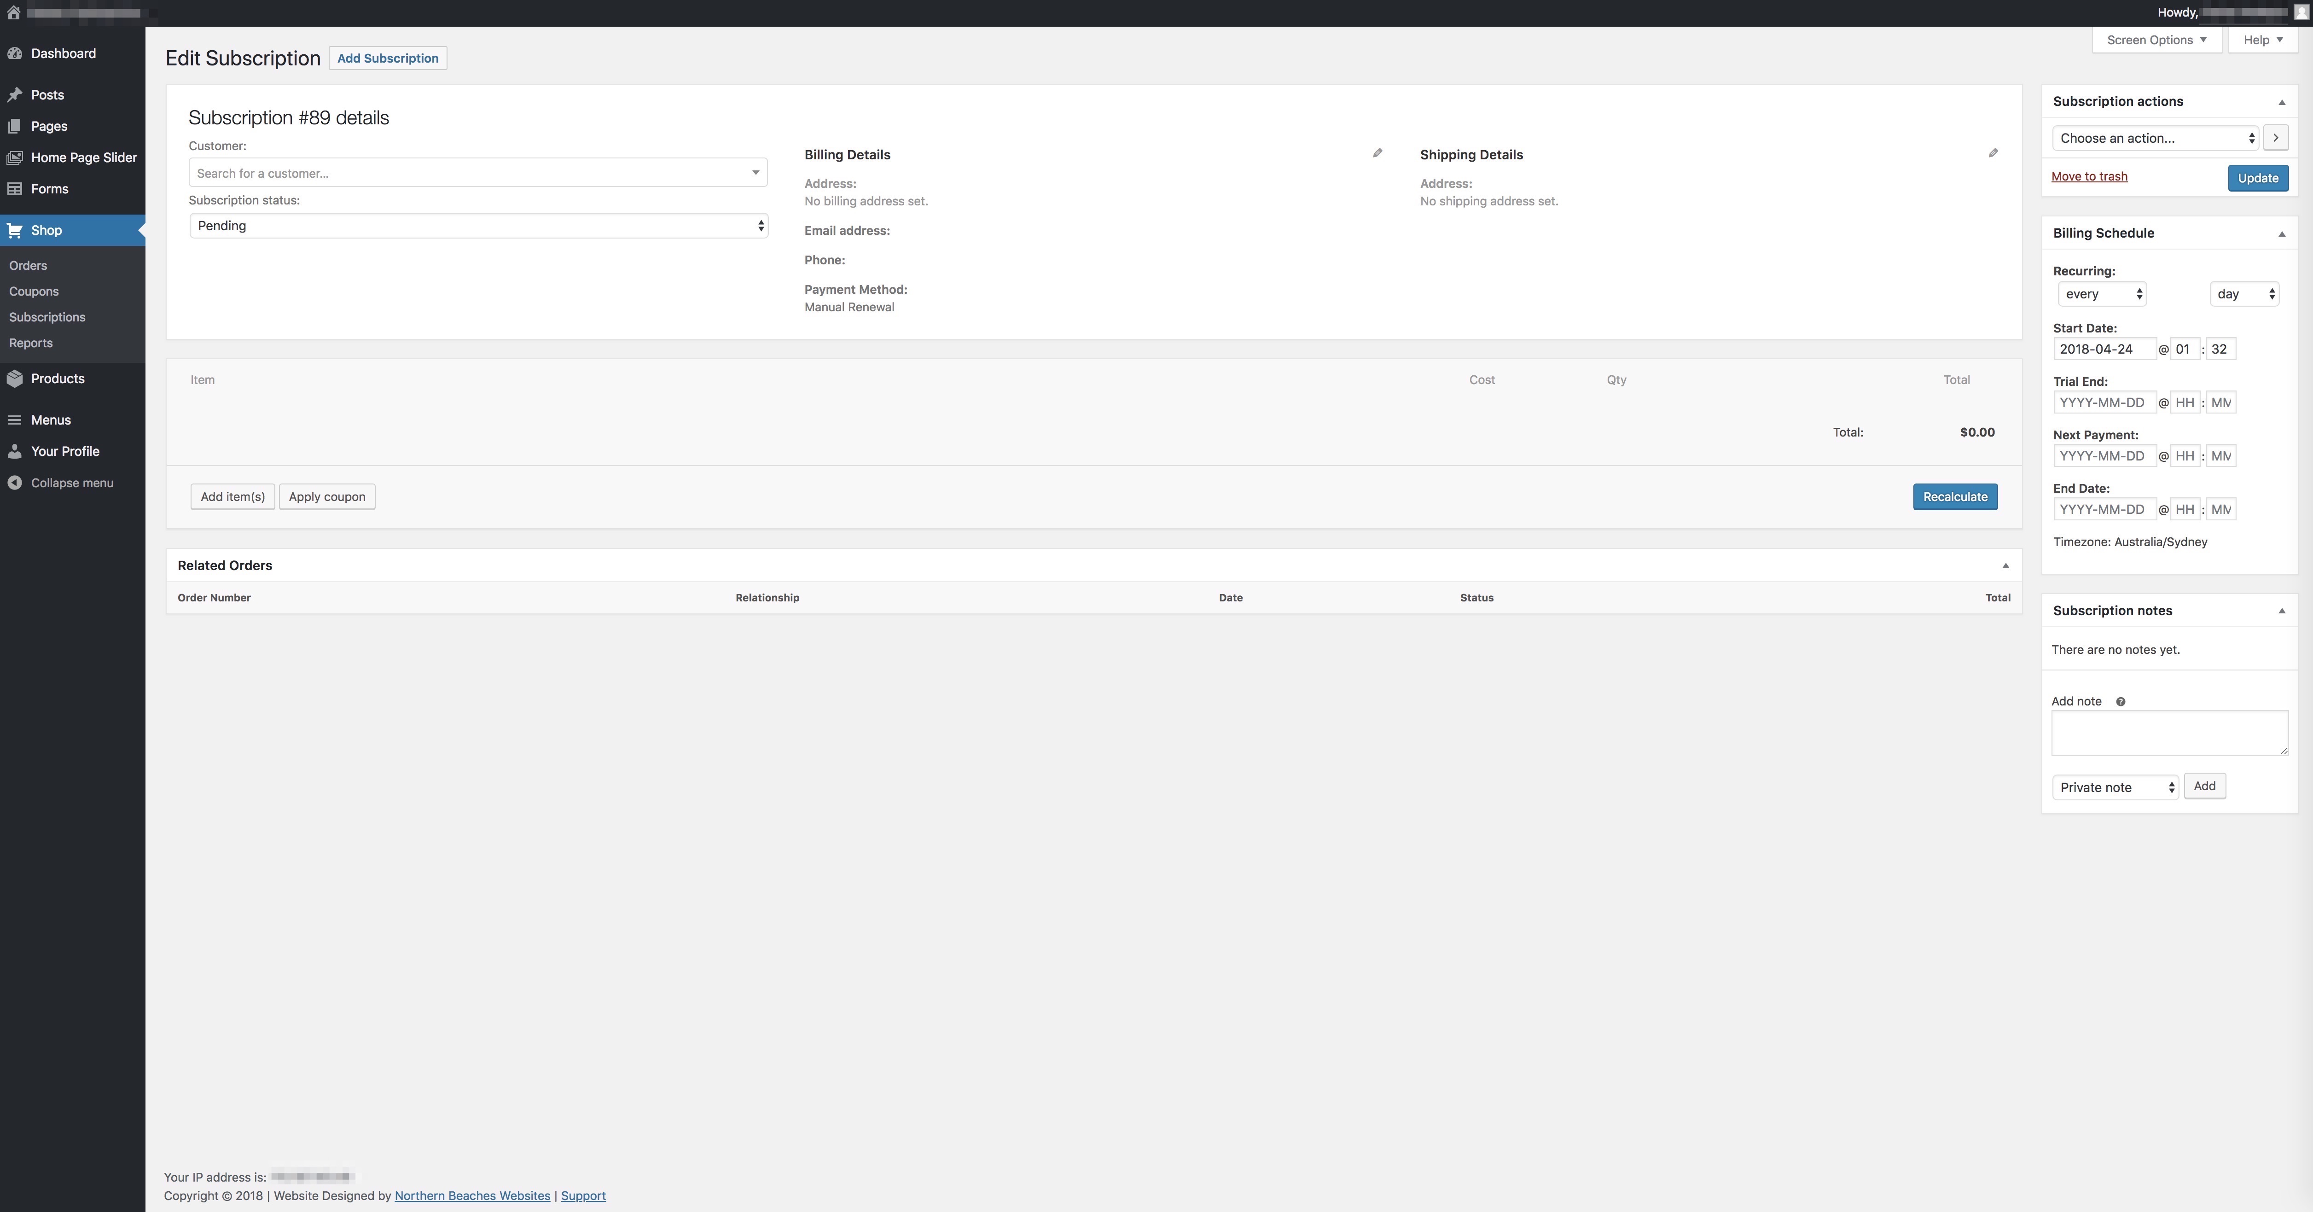Click the Billing Details edit pencil icon
The image size is (2313, 1212).
pos(1377,153)
